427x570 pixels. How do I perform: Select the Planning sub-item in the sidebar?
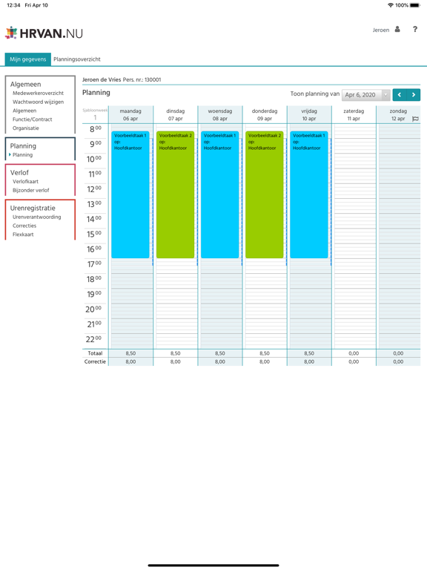click(22, 155)
